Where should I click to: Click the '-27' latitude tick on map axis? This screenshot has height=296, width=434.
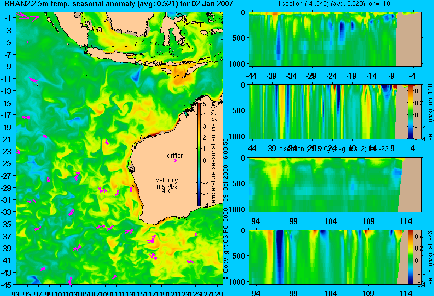click(x=6, y=176)
